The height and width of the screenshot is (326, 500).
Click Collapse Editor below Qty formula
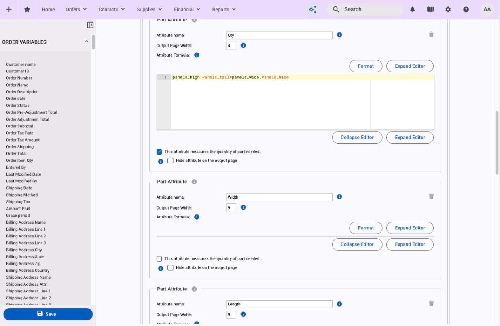pos(357,138)
